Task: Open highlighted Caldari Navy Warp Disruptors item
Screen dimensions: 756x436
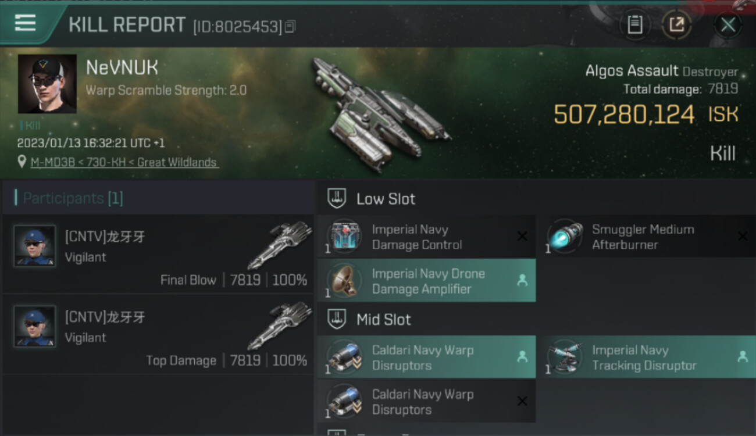Action: pos(426,358)
